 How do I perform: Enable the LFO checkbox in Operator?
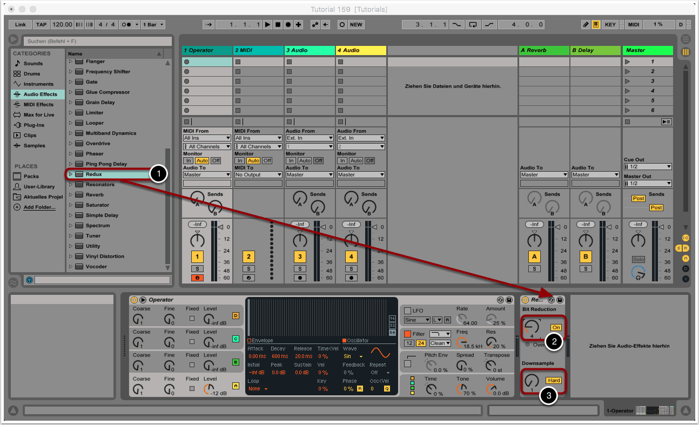click(408, 311)
